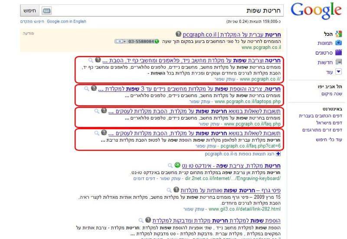Open the חיפוש מתקדם advanced search link
This screenshot has width=347, height=239.
(x=32, y=21)
